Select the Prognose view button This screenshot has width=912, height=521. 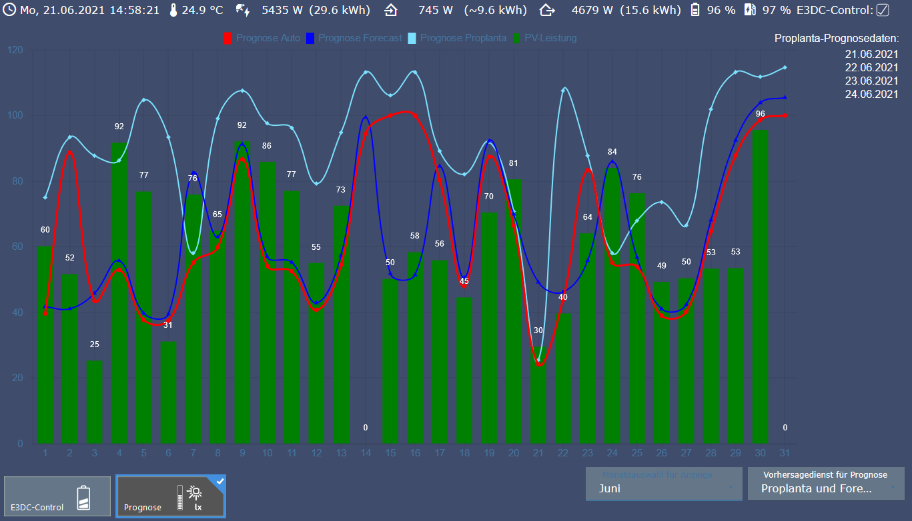pyautogui.click(x=171, y=496)
